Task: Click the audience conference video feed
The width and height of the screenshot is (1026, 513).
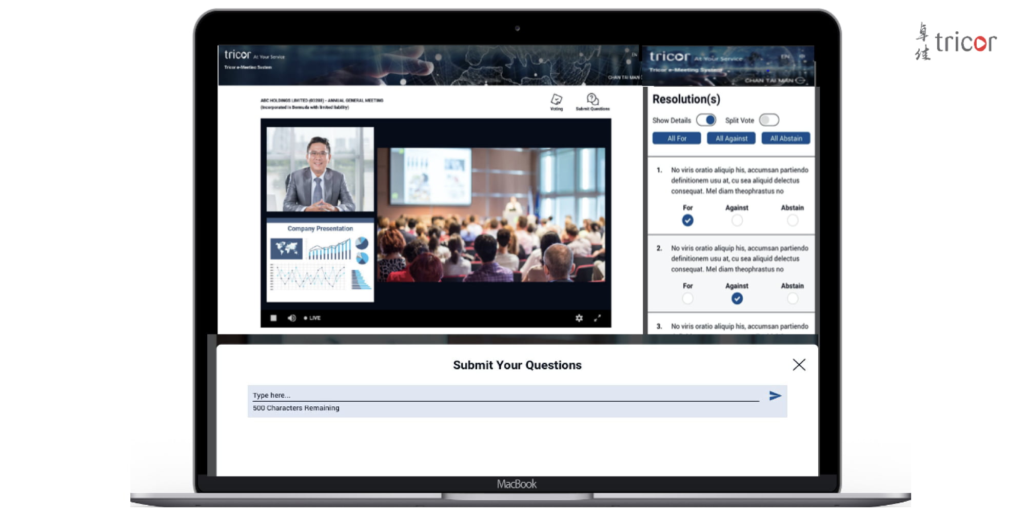Action: pyautogui.click(x=491, y=214)
